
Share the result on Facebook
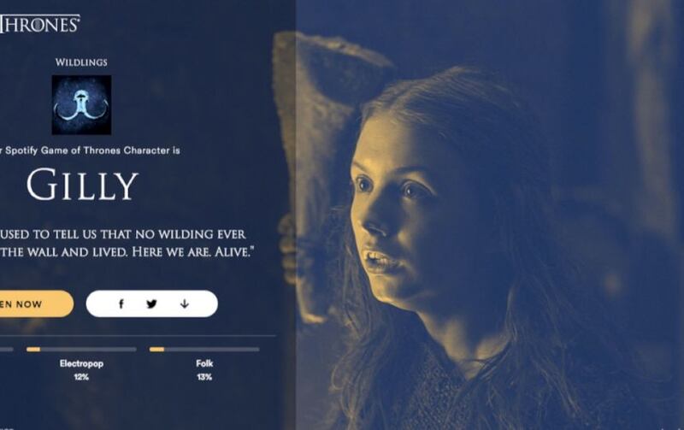121,304
